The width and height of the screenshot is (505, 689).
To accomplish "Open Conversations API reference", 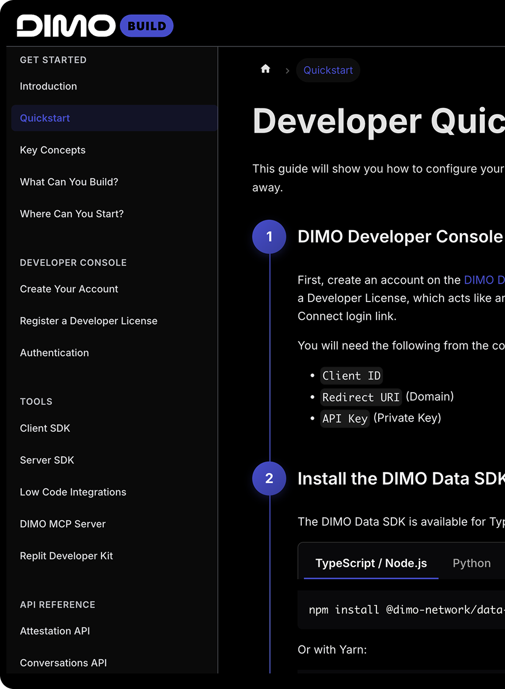I will 63,663.
